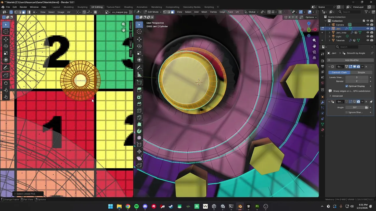Select the Simple subdivision type
The image size is (376, 211).
pos(361,72)
